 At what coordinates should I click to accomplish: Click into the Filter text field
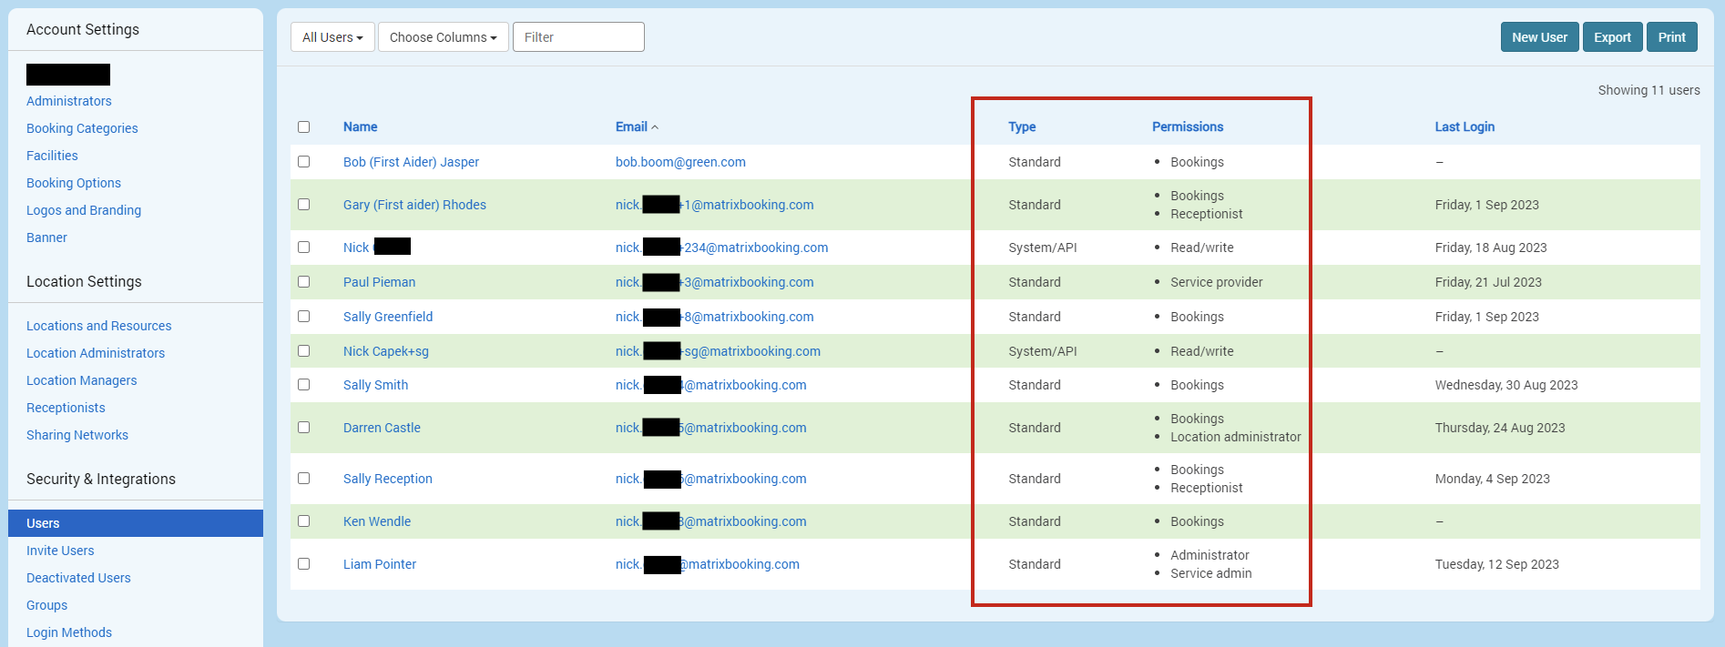pos(578,37)
